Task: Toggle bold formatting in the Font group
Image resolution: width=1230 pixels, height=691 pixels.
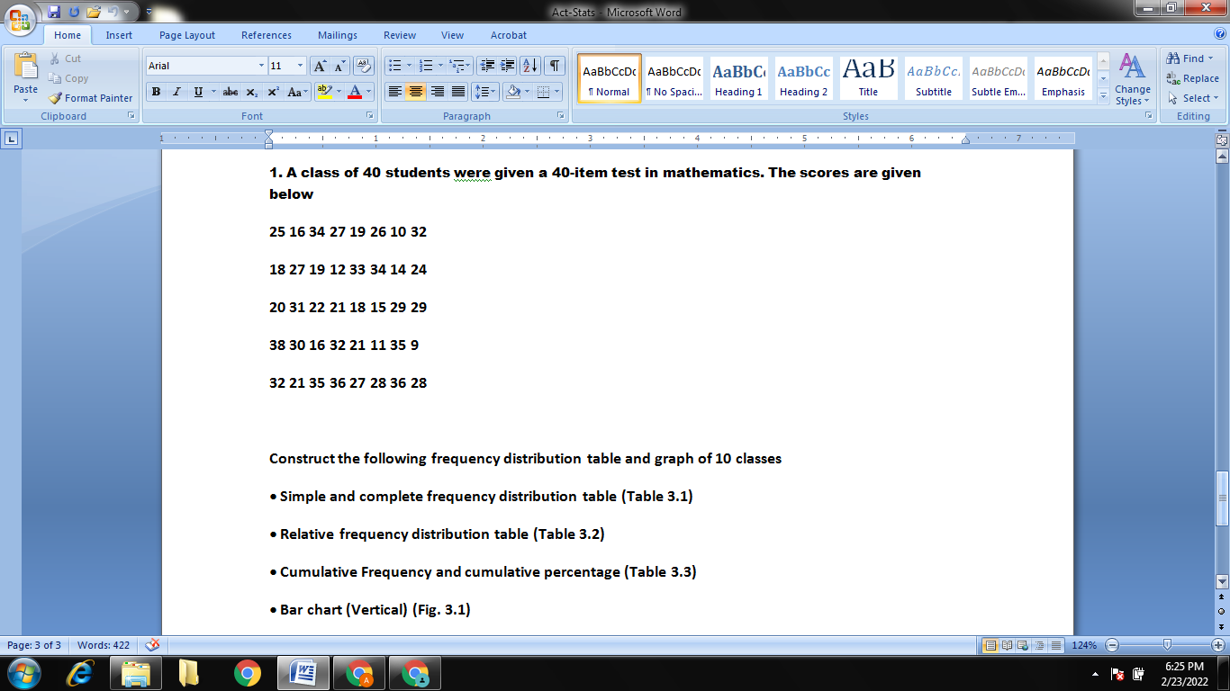Action: tap(155, 93)
